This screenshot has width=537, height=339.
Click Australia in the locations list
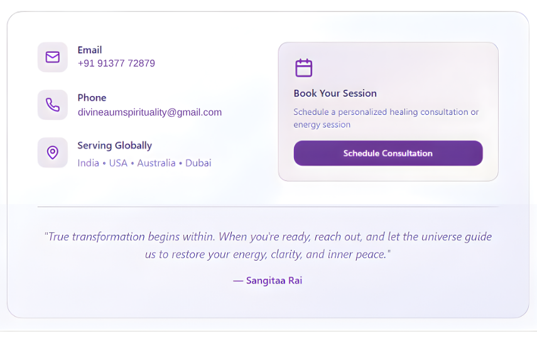[156, 163]
